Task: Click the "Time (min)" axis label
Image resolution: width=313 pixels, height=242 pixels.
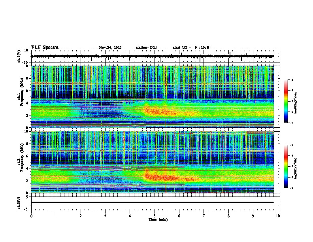Action: 158,219
